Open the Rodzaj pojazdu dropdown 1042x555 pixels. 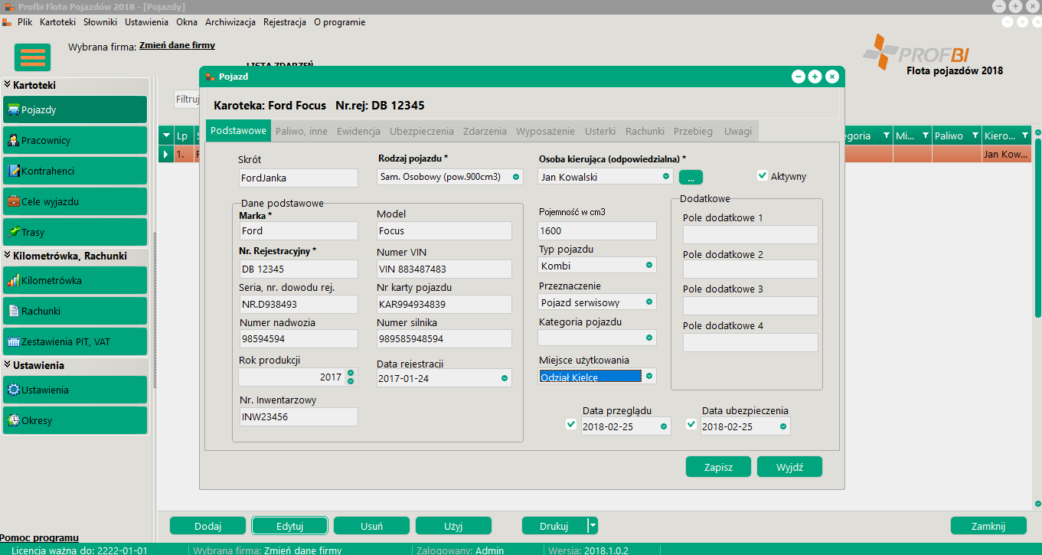516,177
